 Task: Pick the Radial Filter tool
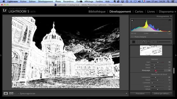point(153,42)
